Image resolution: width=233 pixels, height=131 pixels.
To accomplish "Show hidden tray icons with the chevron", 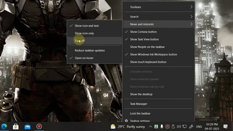I will tap(150, 127).
